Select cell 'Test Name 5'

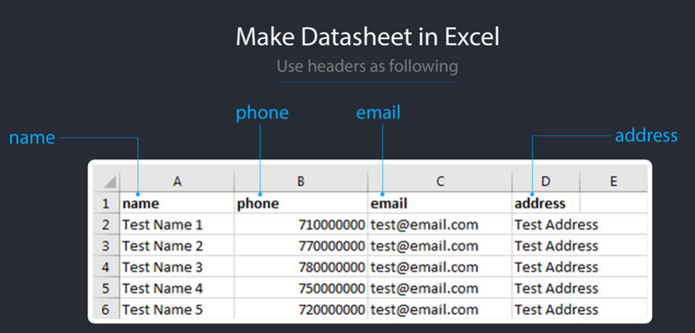point(177,309)
